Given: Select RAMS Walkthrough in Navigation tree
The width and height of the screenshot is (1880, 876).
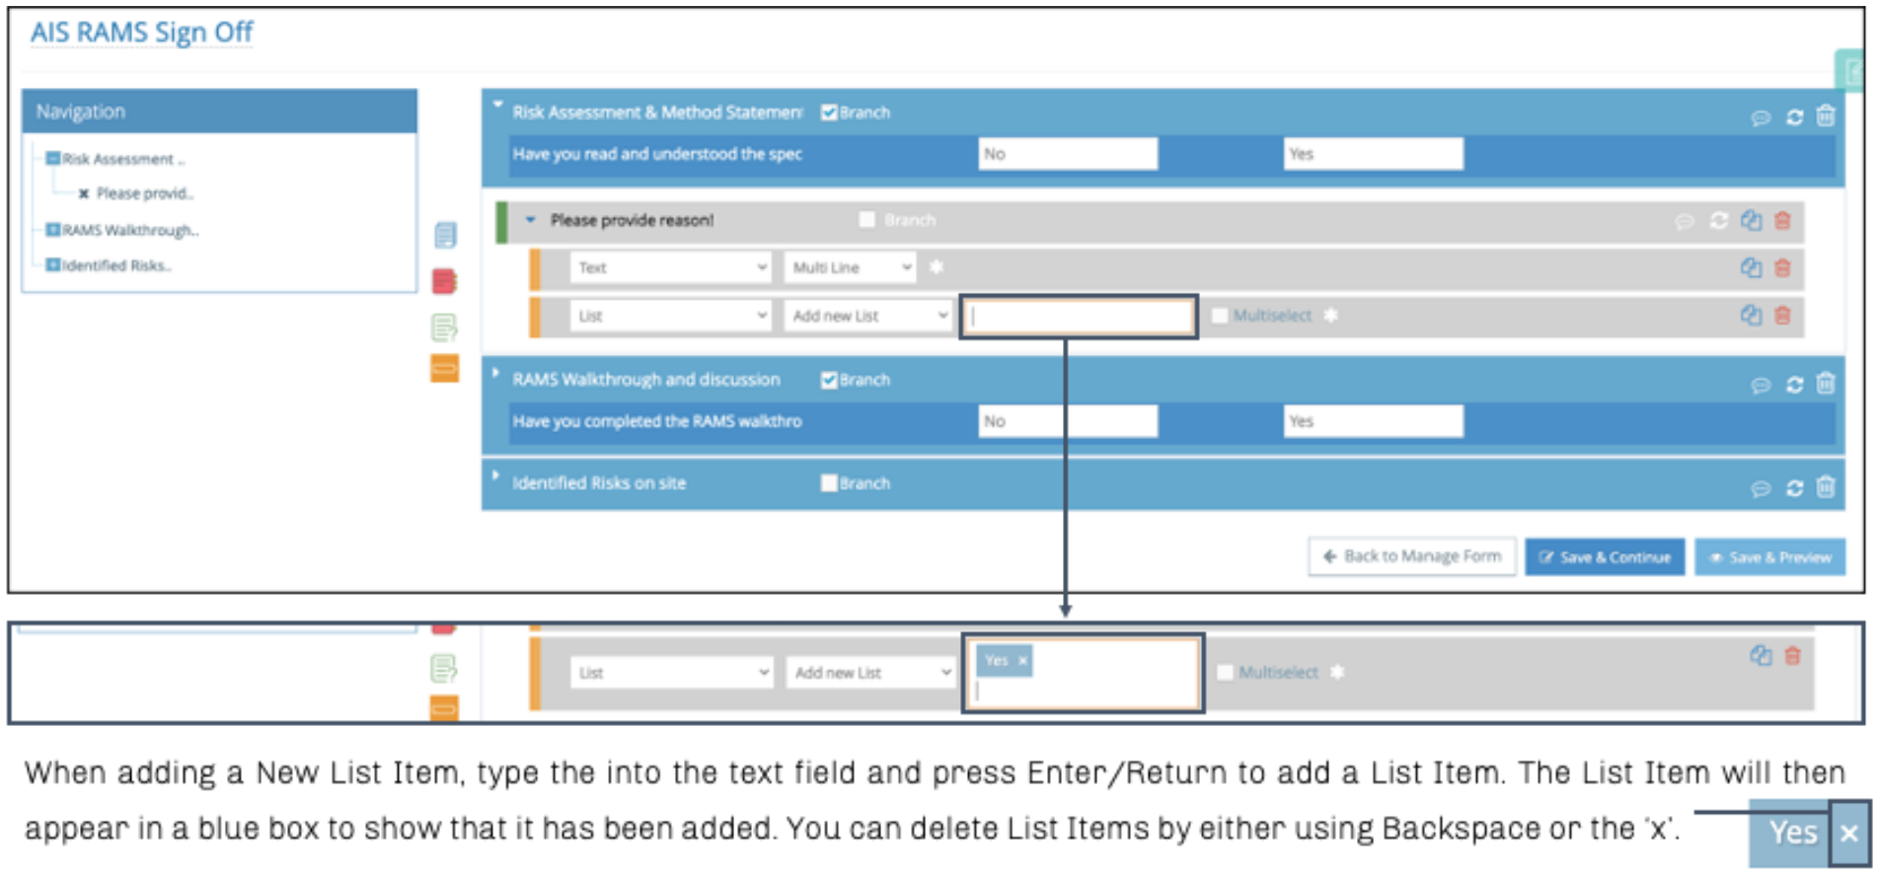Looking at the screenshot, I should click(x=130, y=230).
